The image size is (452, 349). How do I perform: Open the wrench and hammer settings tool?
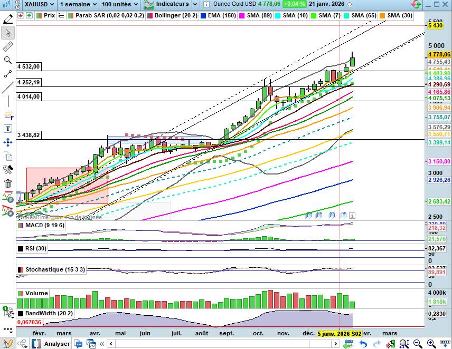point(8,170)
